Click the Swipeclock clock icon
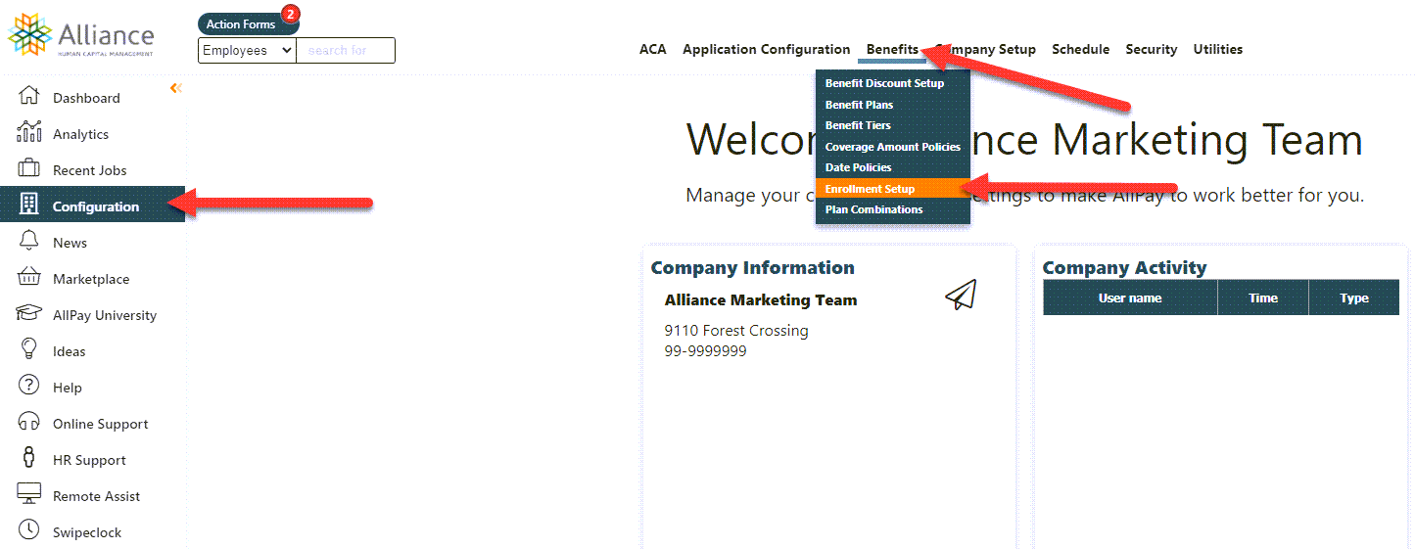This screenshot has height=549, width=1415. tap(29, 530)
